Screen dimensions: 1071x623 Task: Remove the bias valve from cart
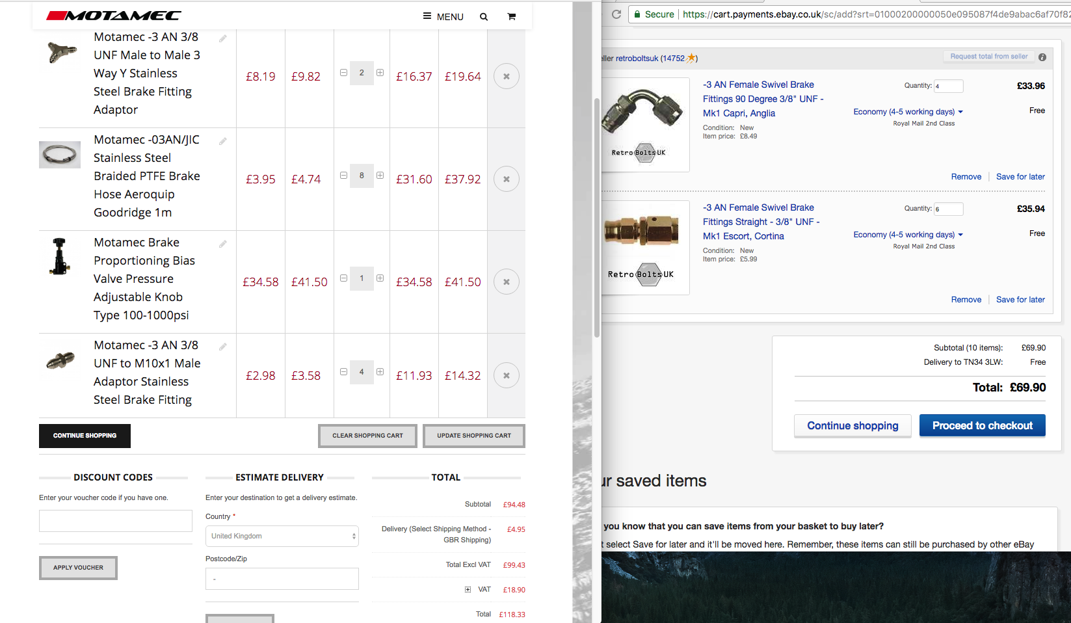tap(506, 282)
